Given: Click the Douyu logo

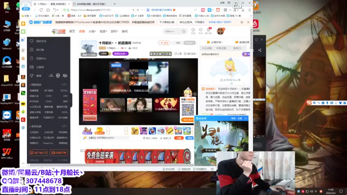Looking at the screenshot, I should click(59, 31).
